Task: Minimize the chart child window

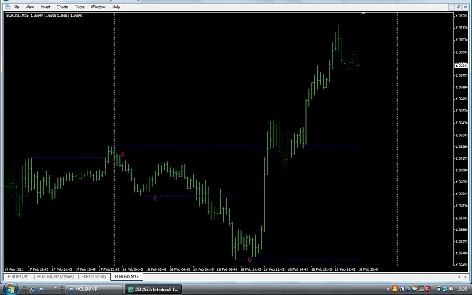Action: (451, 7)
